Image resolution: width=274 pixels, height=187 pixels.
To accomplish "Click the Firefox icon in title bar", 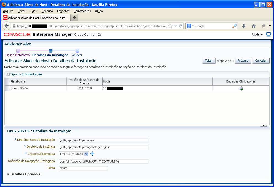I will (4, 4).
